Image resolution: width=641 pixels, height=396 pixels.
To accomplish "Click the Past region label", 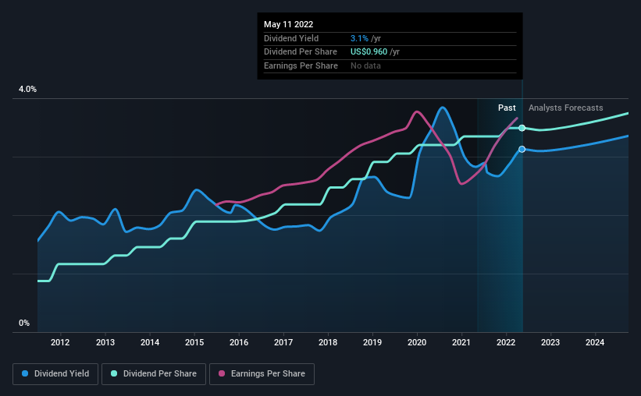I will coord(507,108).
